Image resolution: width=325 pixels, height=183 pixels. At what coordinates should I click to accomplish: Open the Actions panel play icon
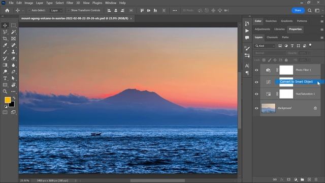coord(247,31)
